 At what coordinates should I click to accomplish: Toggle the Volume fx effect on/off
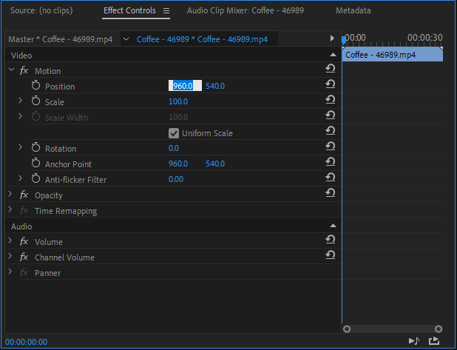[x=24, y=241]
